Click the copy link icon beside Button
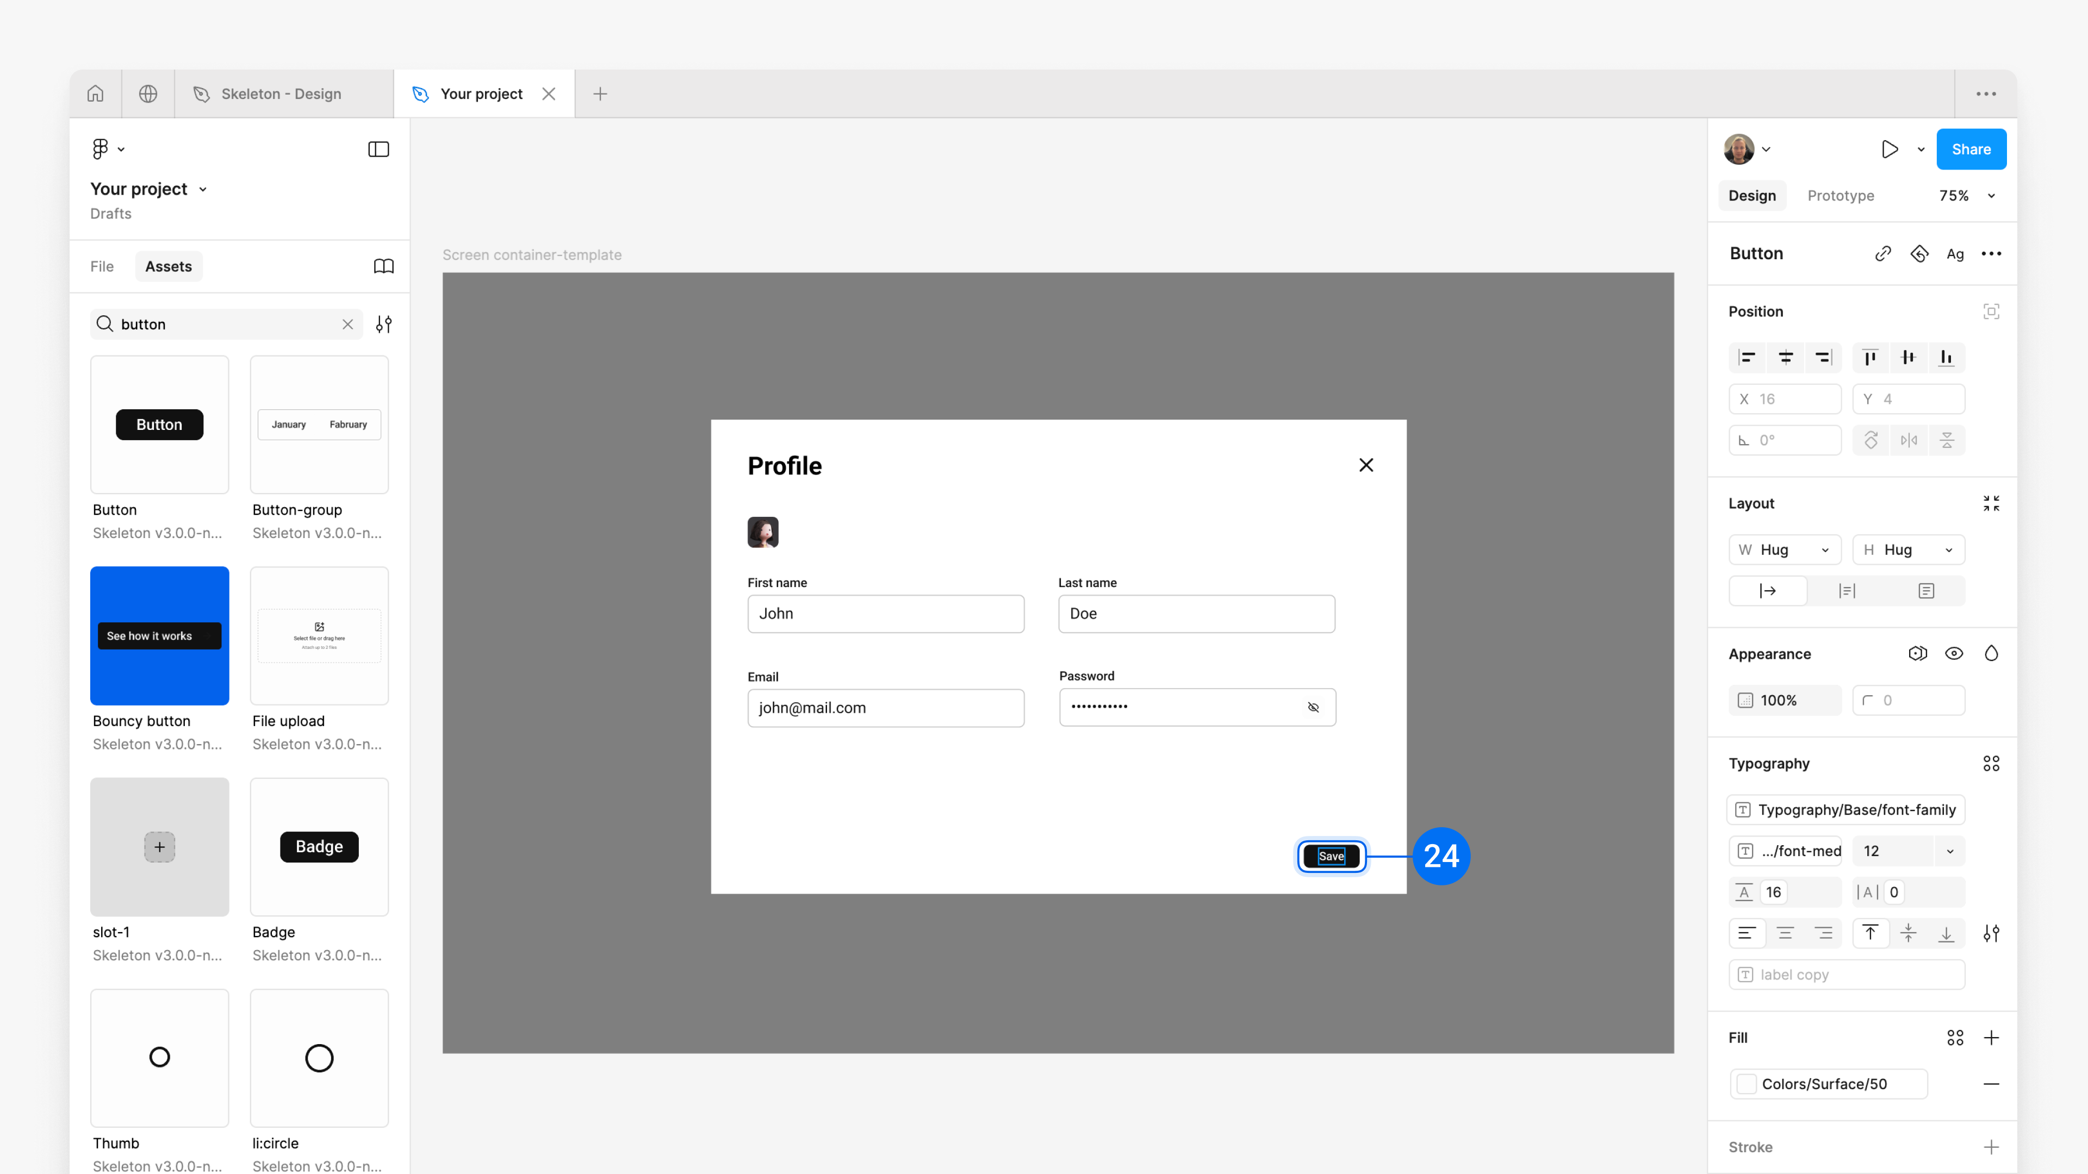 click(x=1882, y=254)
